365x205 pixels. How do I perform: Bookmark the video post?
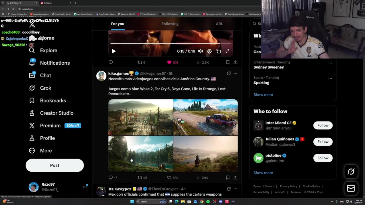228,62
